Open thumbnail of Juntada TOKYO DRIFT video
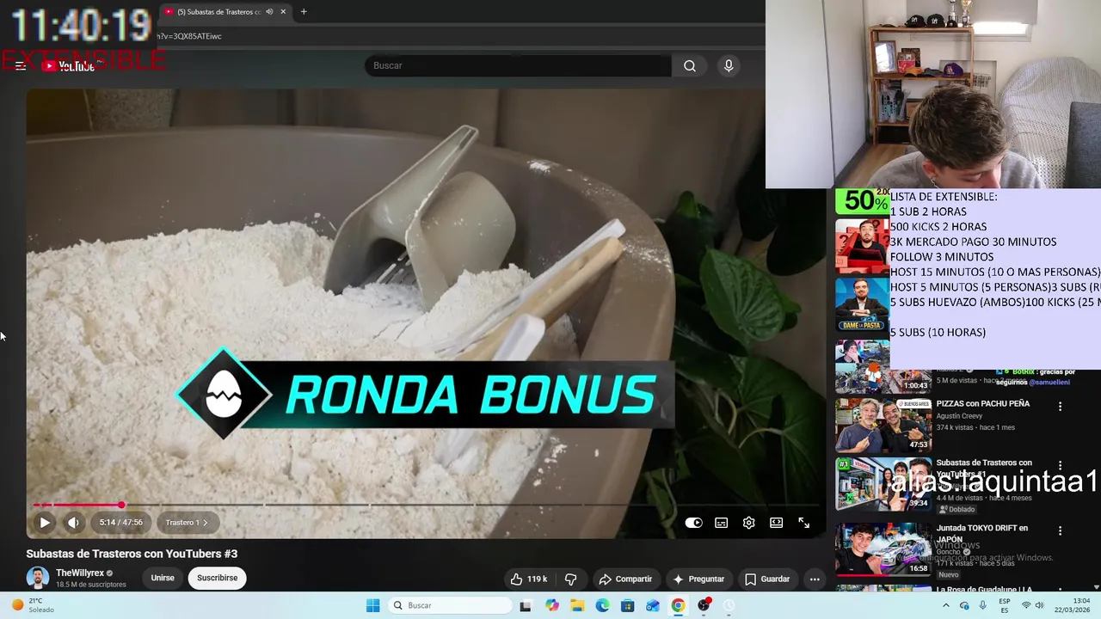The height and width of the screenshot is (619, 1101). [x=883, y=549]
